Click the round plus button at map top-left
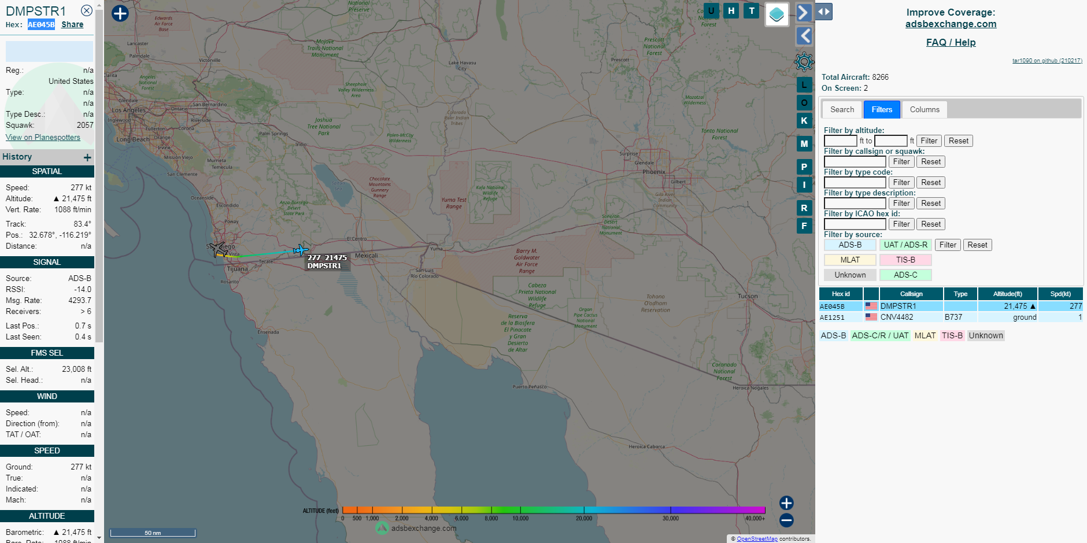The width and height of the screenshot is (1087, 543). (120, 13)
